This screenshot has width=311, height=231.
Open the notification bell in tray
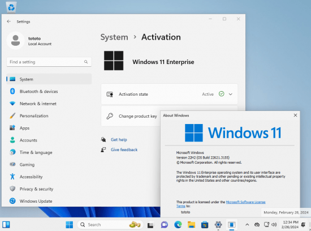[x=303, y=225]
